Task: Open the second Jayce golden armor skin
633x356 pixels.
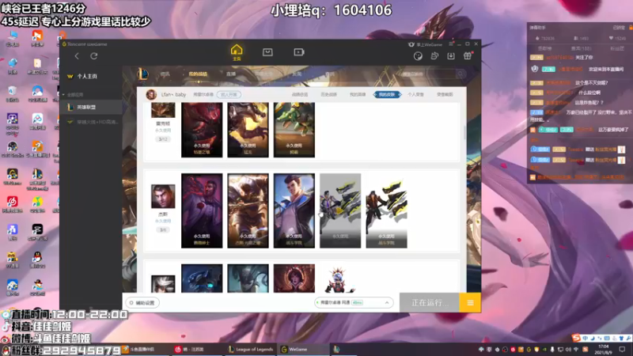Action: 248,210
